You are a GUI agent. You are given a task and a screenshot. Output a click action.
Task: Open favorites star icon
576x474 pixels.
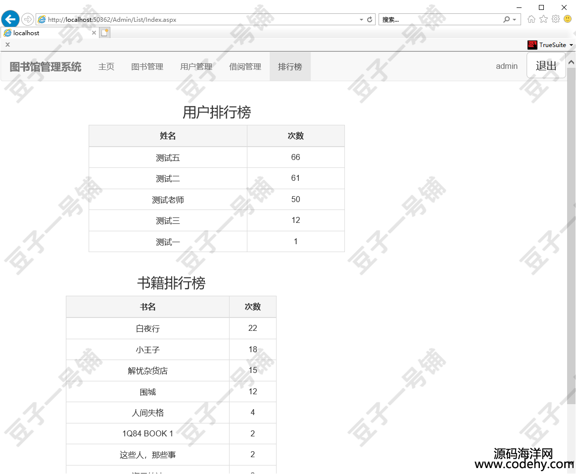click(543, 19)
